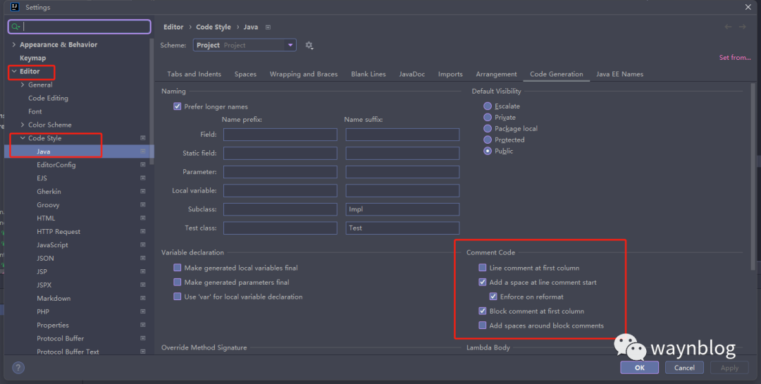761x384 pixels.
Task: Click the project icon on JSP row
Action: [x=142, y=271]
